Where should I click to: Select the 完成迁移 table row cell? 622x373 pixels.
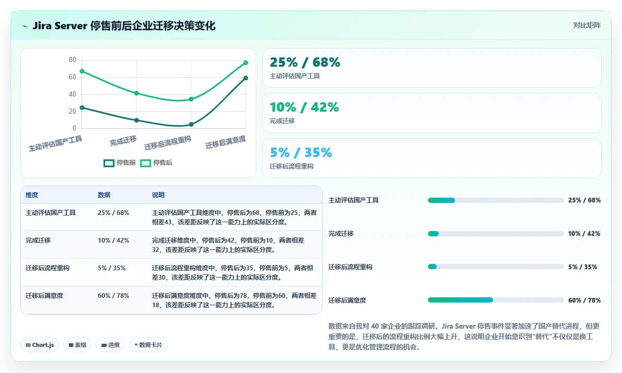click(38, 240)
